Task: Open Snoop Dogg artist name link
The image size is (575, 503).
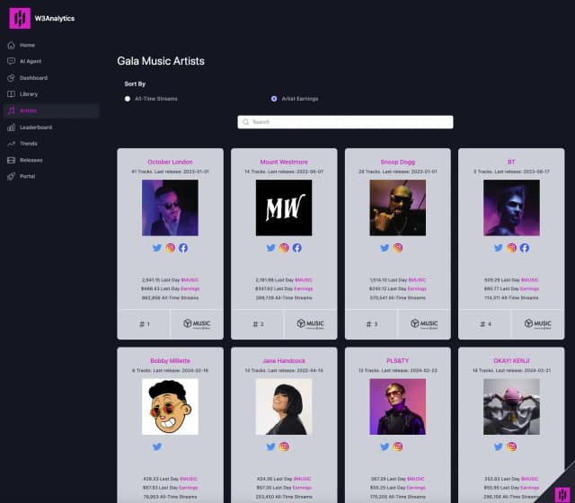Action: click(x=398, y=162)
